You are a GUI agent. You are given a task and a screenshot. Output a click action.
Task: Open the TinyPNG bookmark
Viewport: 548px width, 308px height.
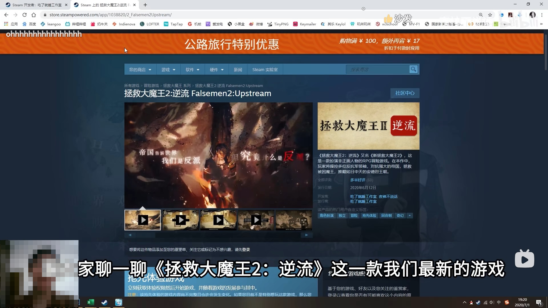coord(278,24)
